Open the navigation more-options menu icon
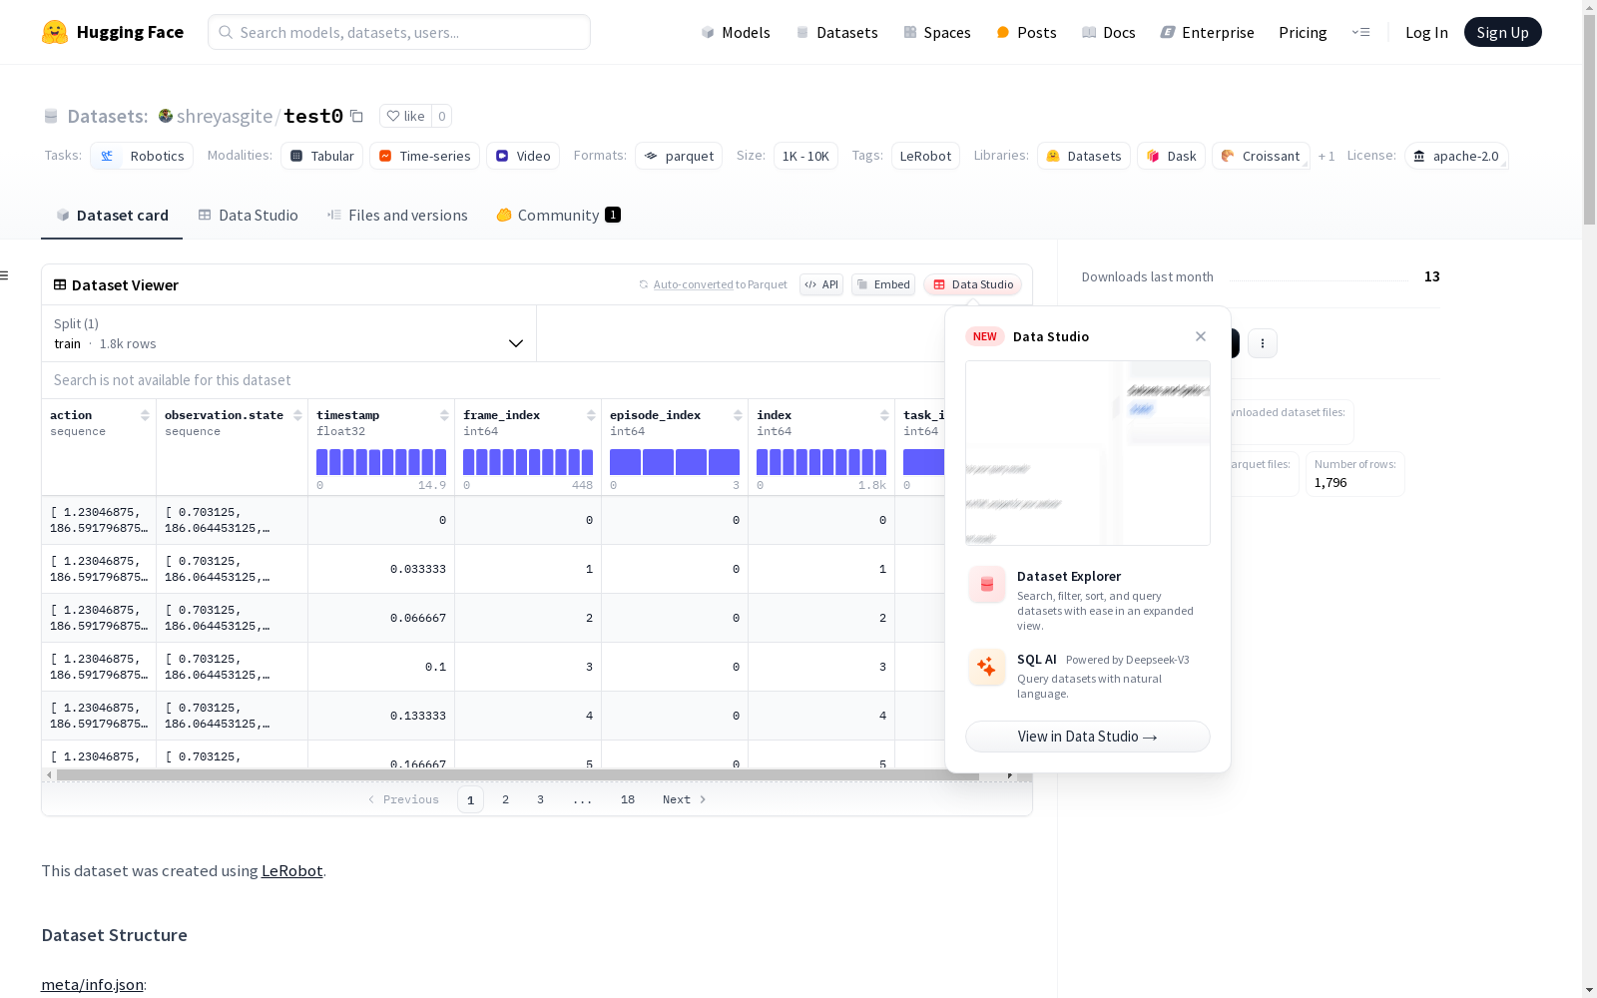The image size is (1597, 998). coord(1360,32)
